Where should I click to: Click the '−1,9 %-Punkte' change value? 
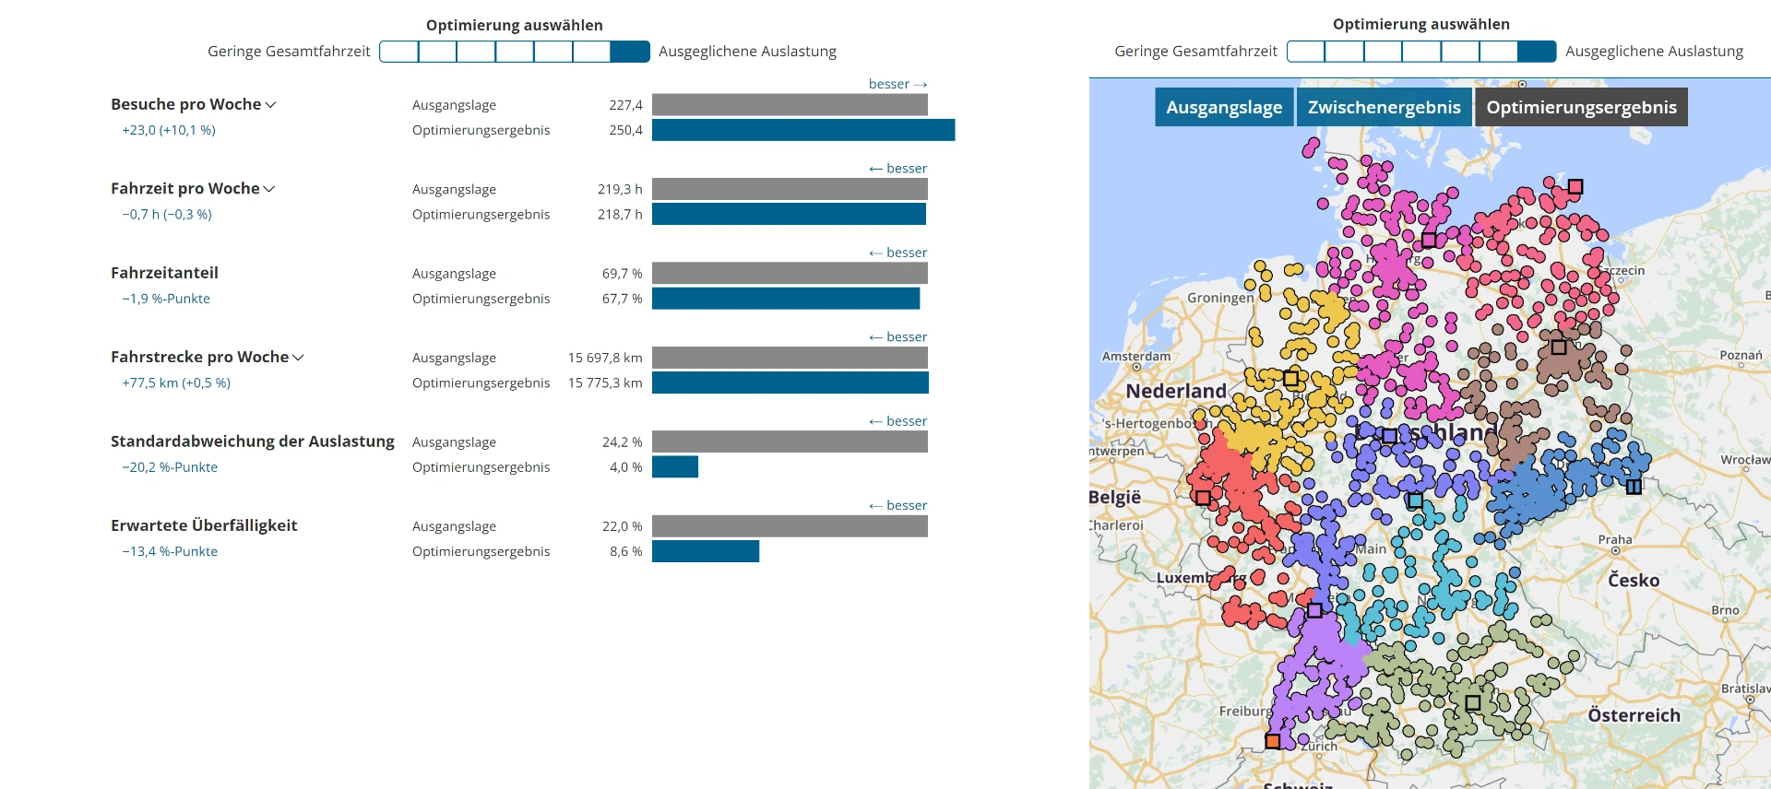coord(166,299)
